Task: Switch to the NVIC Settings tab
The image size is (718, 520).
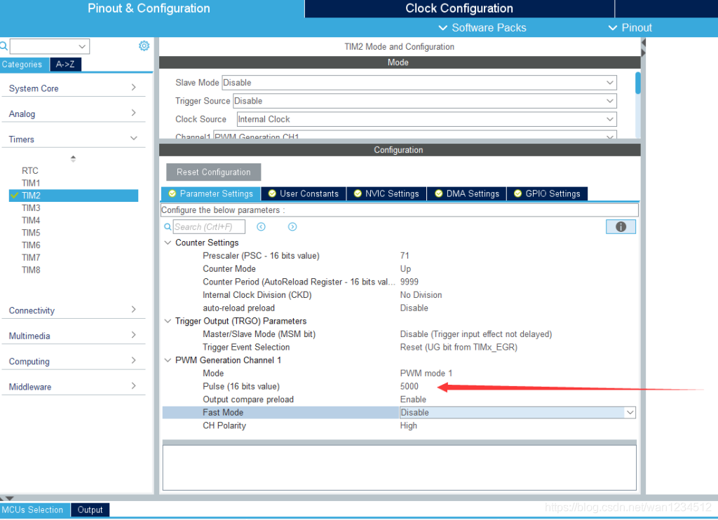Action: point(386,193)
